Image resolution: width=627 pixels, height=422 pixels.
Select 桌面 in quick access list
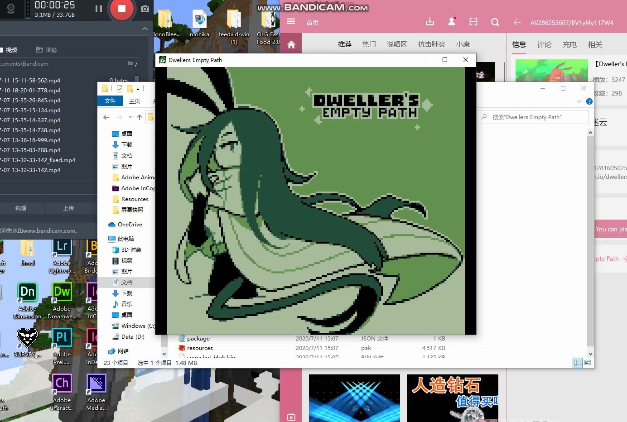click(x=127, y=134)
